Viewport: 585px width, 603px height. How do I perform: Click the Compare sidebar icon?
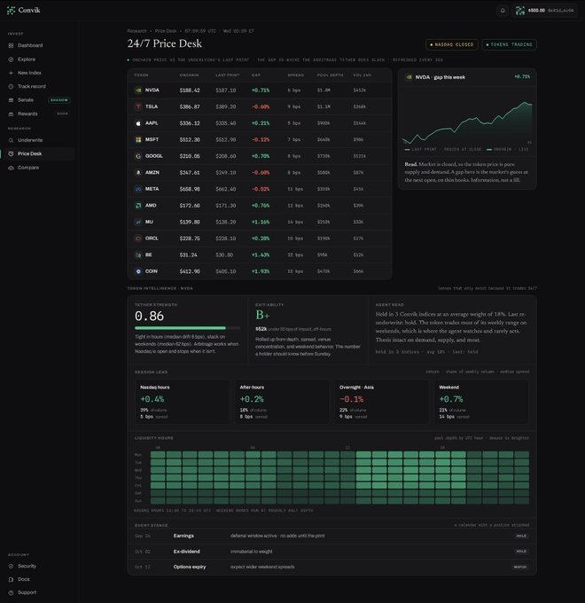coord(11,168)
